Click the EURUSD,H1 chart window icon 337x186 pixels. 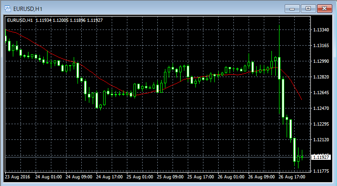8,9
